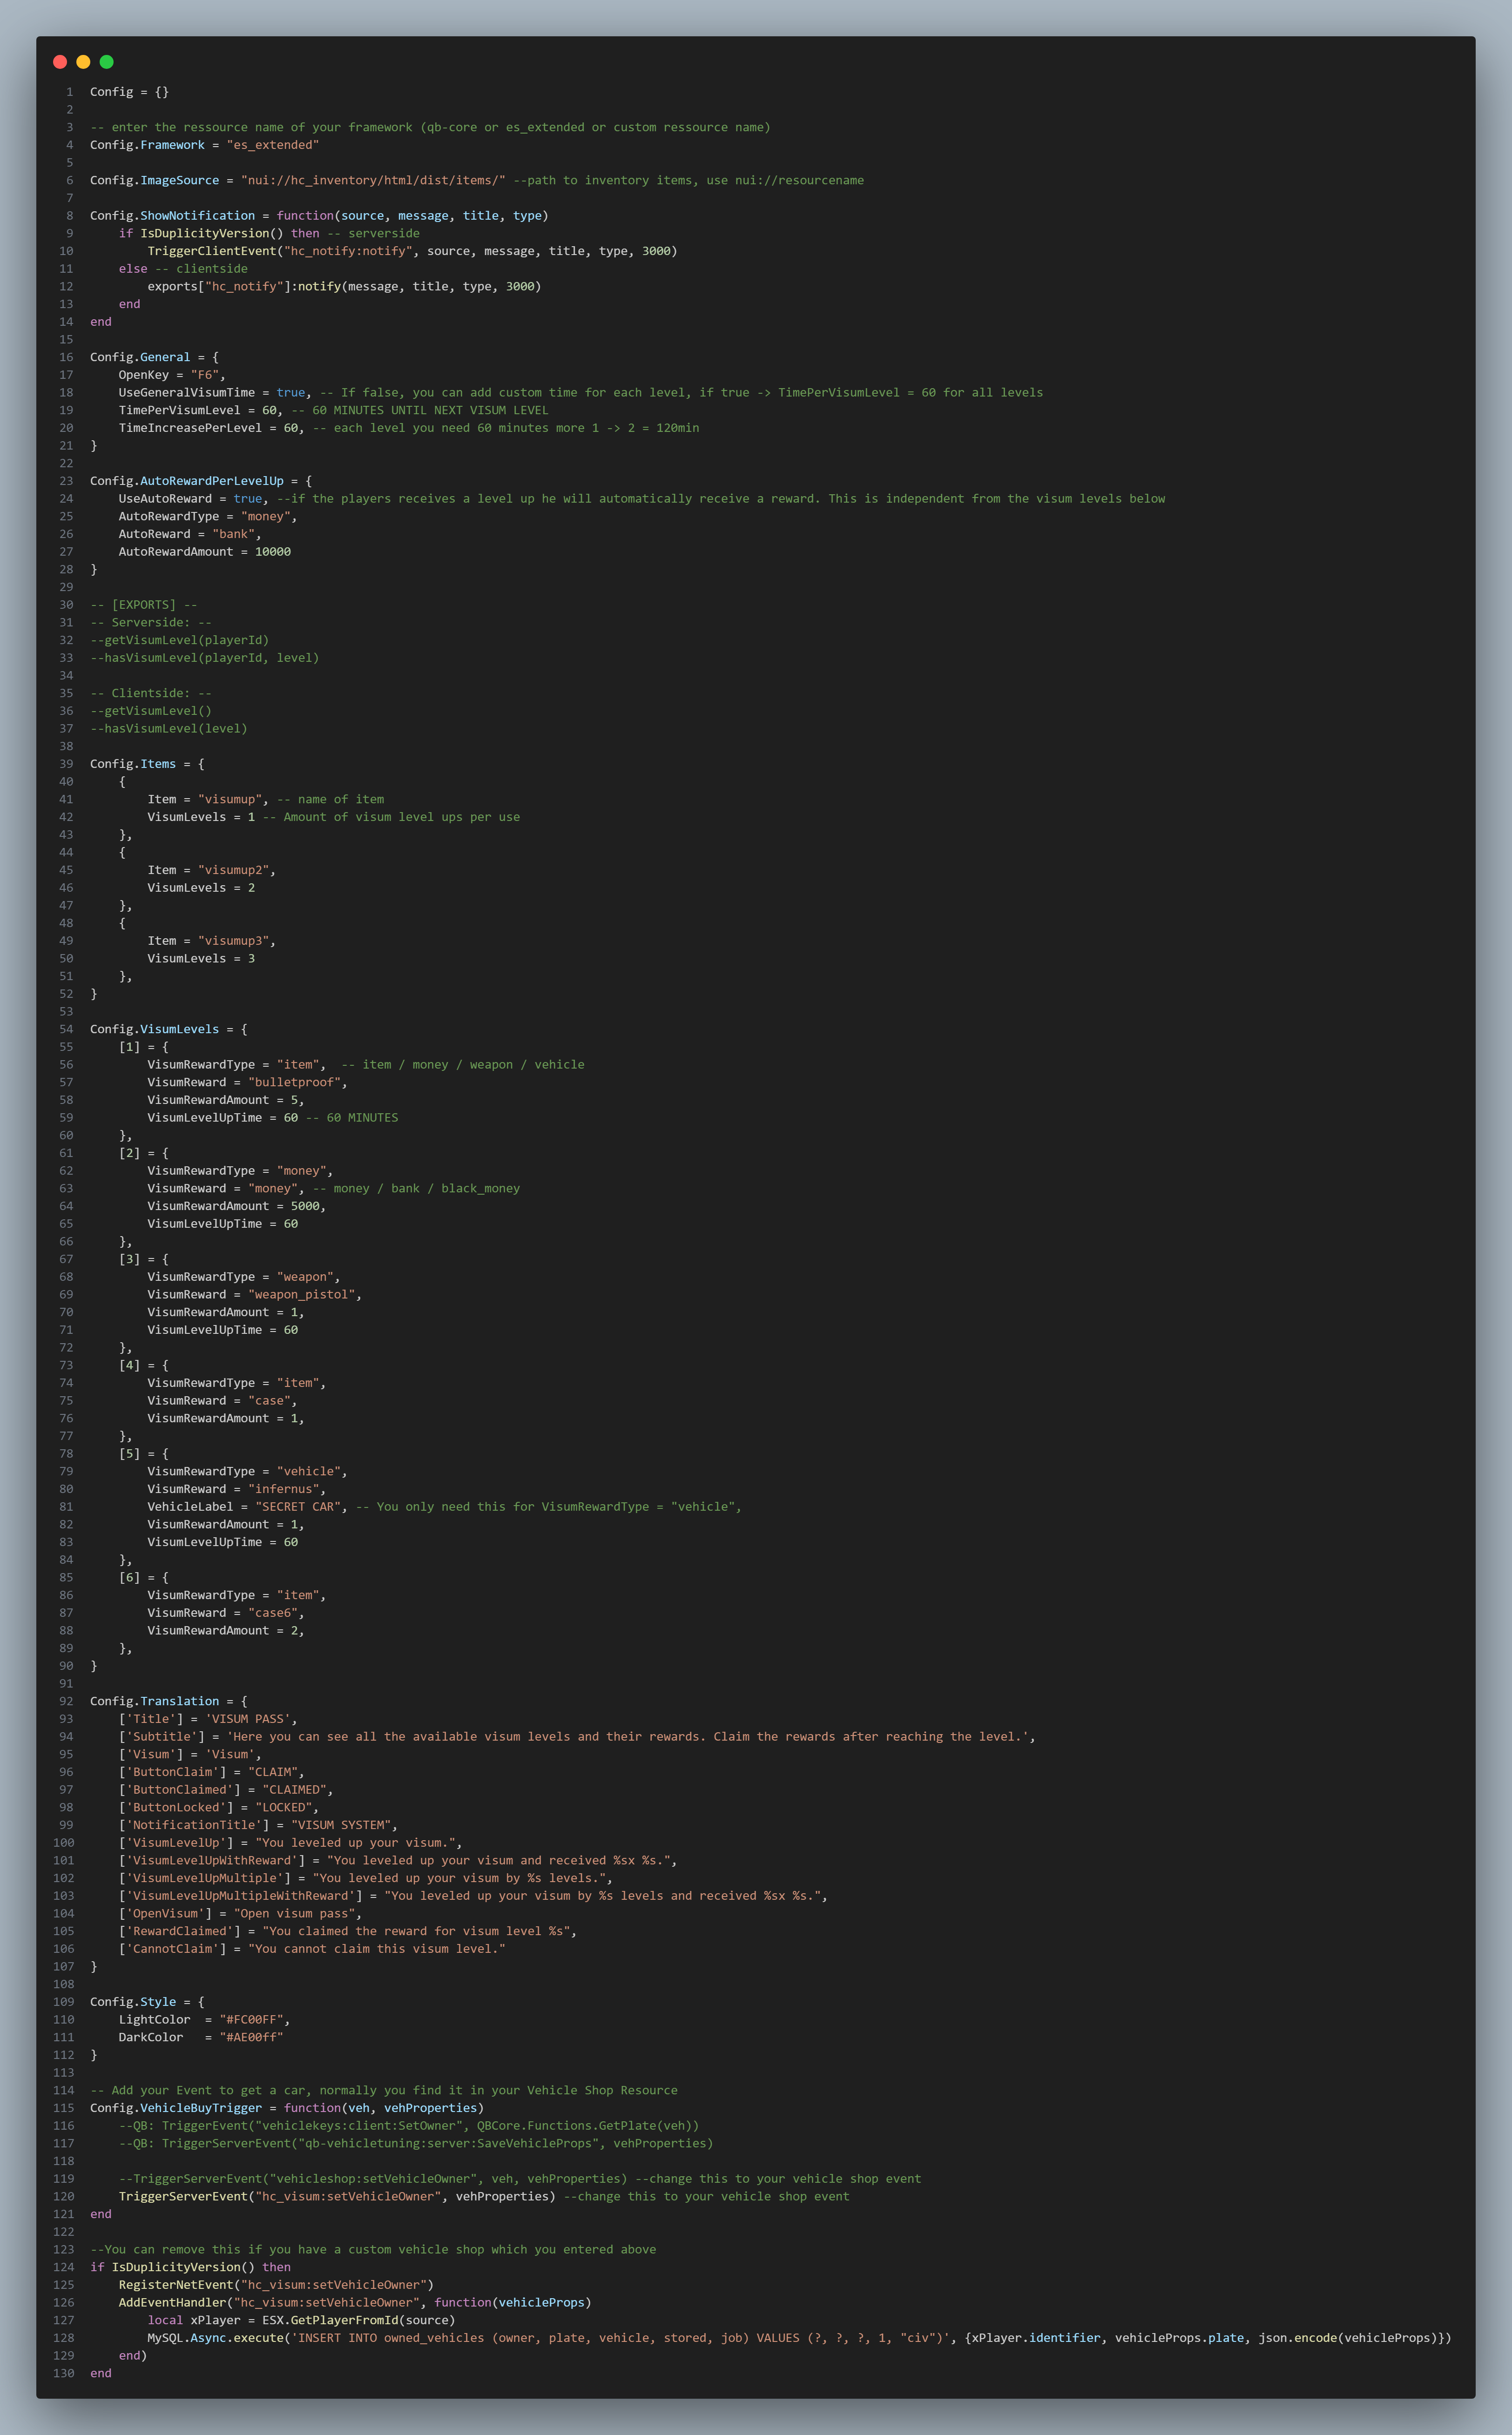The width and height of the screenshot is (1512, 2435).
Task: Click VisumReward = "bulletproof" line
Action: (x=248, y=1083)
